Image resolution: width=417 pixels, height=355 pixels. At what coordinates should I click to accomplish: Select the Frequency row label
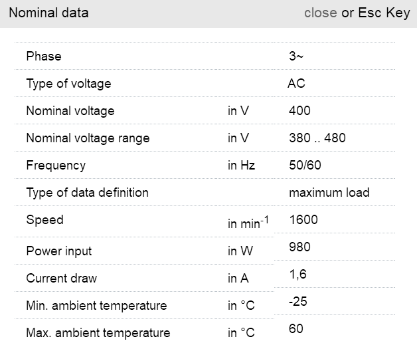56,166
